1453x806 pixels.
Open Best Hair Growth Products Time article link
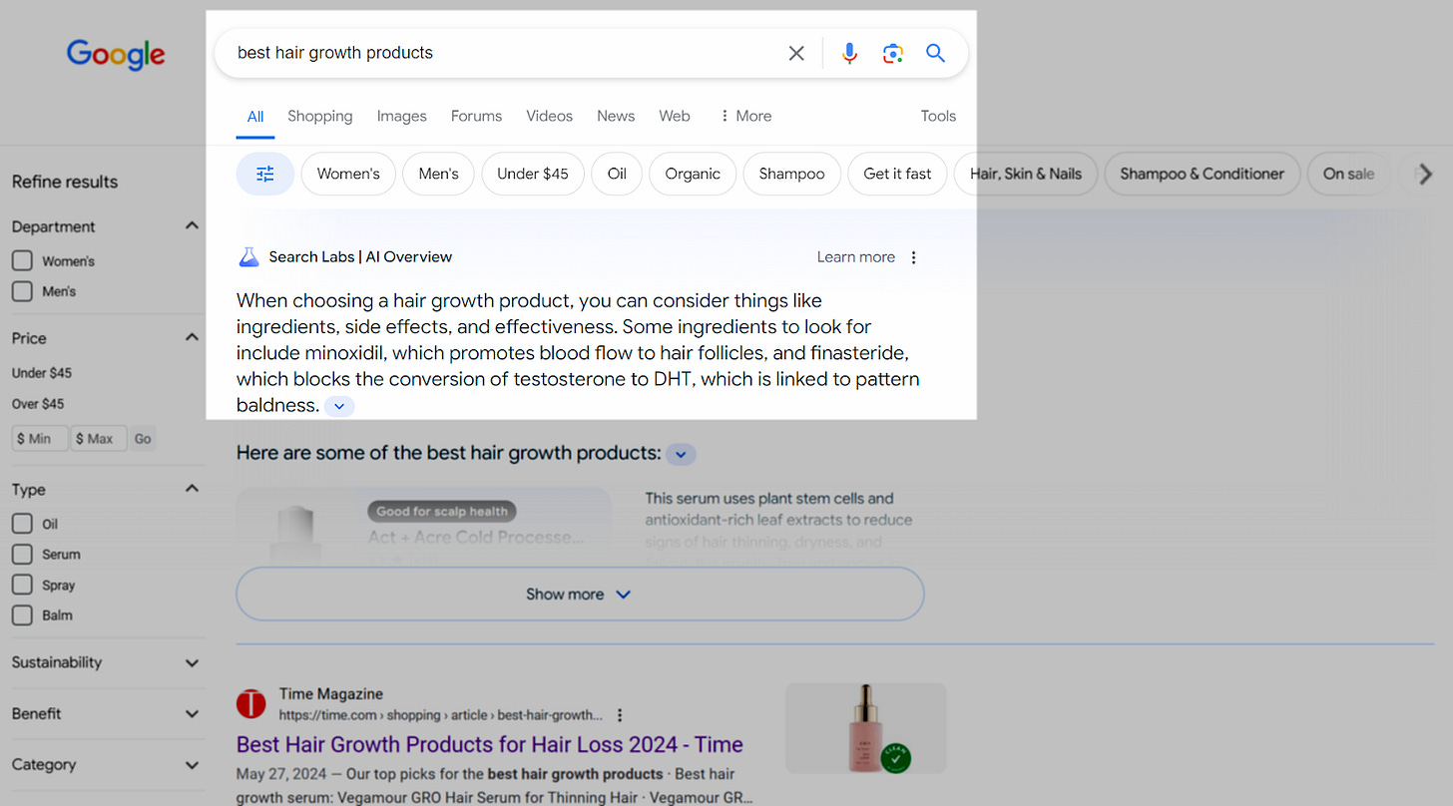(490, 744)
